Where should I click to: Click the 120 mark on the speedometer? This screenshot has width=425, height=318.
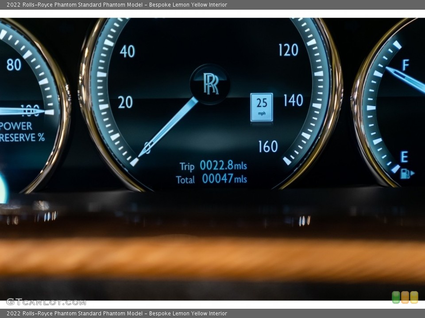tap(288, 50)
